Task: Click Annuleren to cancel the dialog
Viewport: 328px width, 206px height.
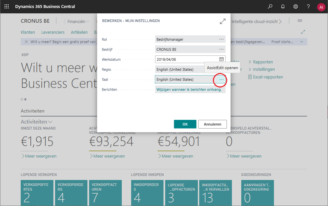Action: (213, 124)
